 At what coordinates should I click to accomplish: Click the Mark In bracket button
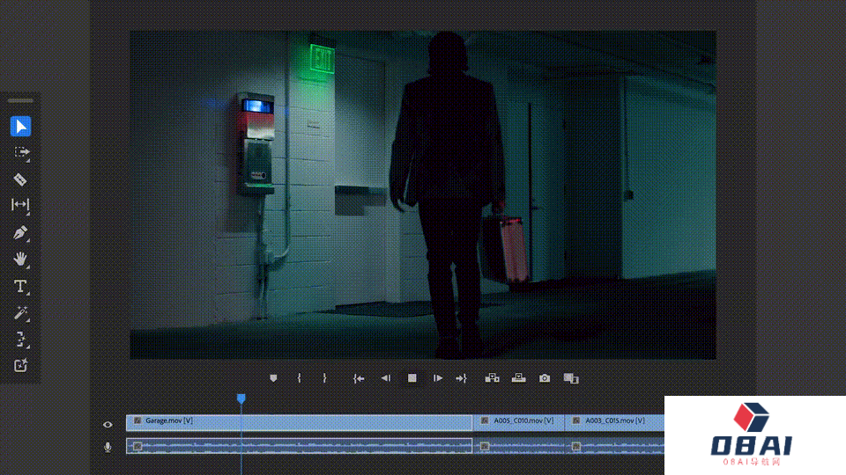(299, 378)
